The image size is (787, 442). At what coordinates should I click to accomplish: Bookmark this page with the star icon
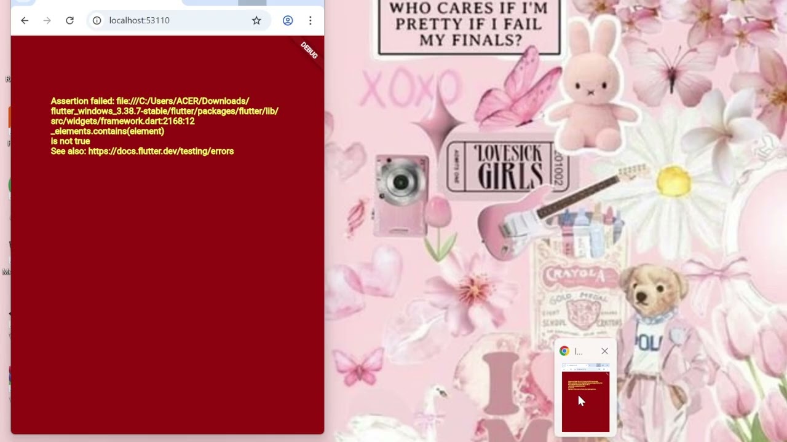[256, 20]
